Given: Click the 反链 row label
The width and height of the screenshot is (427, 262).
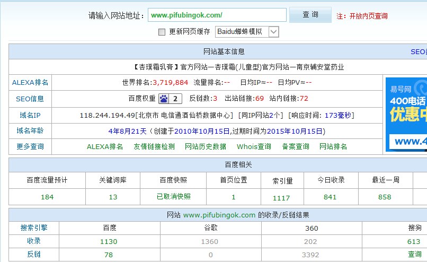Looking at the screenshot, I should 34,255.
